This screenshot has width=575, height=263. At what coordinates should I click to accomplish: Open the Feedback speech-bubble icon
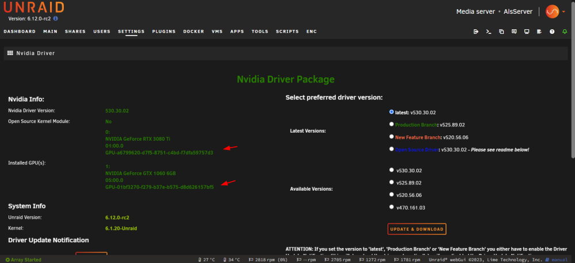[x=514, y=32]
